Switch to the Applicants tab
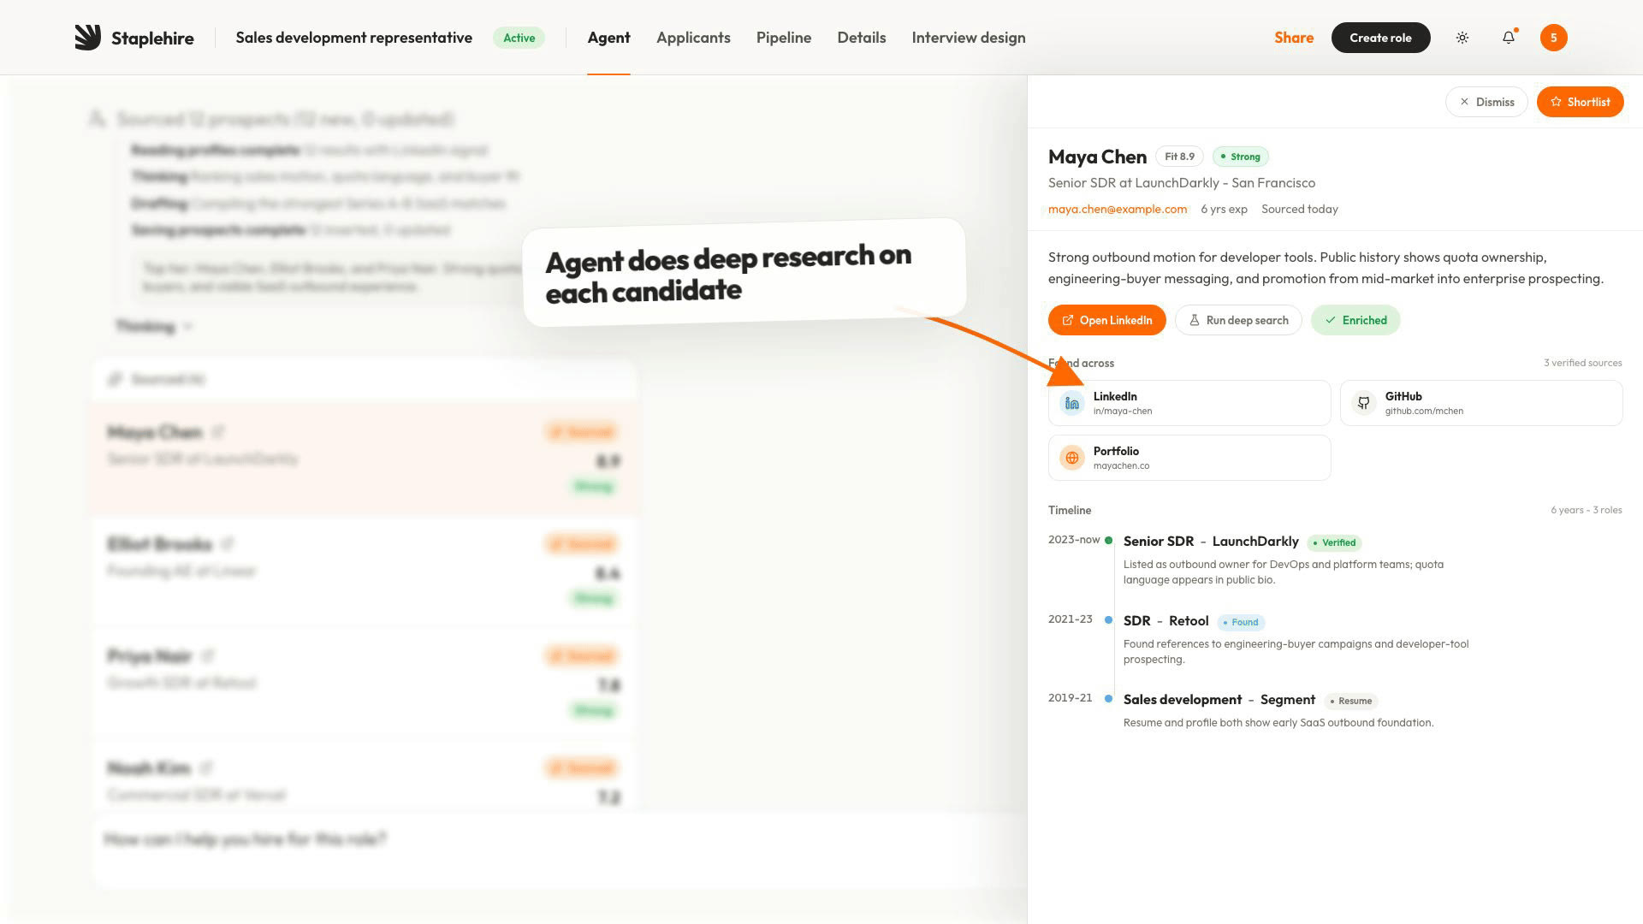This screenshot has height=924, width=1643. click(x=693, y=38)
